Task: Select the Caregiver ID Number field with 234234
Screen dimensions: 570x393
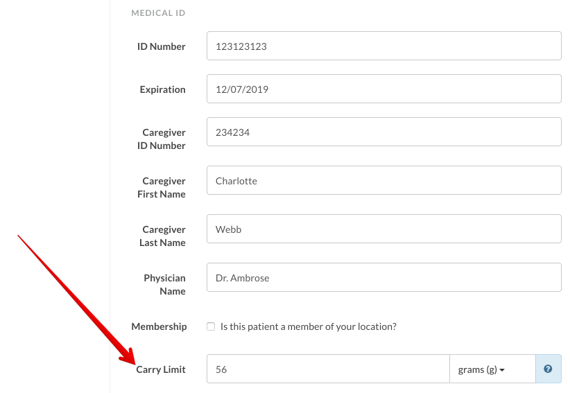Action: pyautogui.click(x=384, y=132)
